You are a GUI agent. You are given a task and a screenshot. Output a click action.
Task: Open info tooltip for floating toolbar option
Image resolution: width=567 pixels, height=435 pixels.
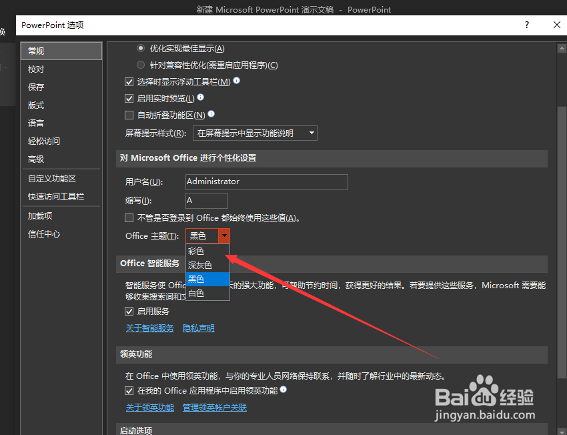pyautogui.click(x=237, y=81)
